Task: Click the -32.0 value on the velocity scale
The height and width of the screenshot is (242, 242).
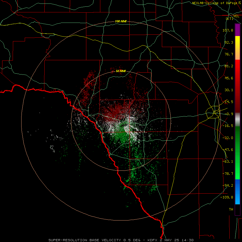Action: point(228,138)
